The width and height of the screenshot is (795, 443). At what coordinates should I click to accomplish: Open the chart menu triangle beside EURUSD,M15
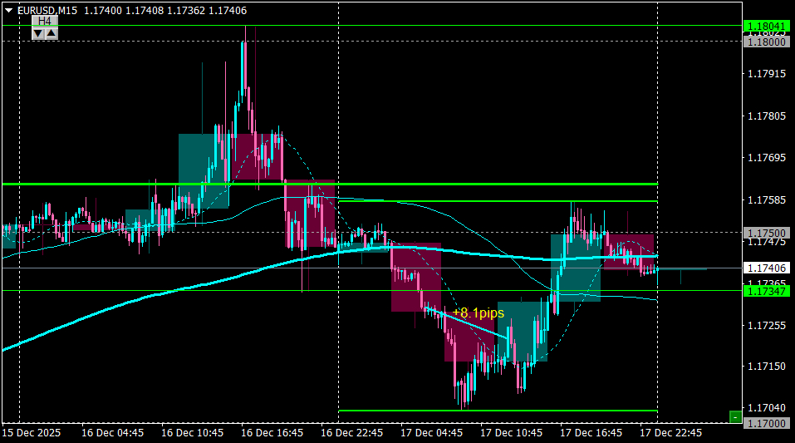coord(8,10)
